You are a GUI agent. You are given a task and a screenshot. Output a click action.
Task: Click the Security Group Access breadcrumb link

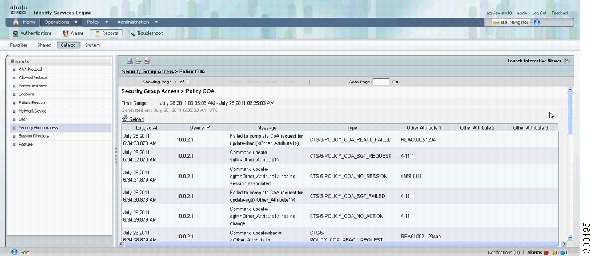point(148,71)
